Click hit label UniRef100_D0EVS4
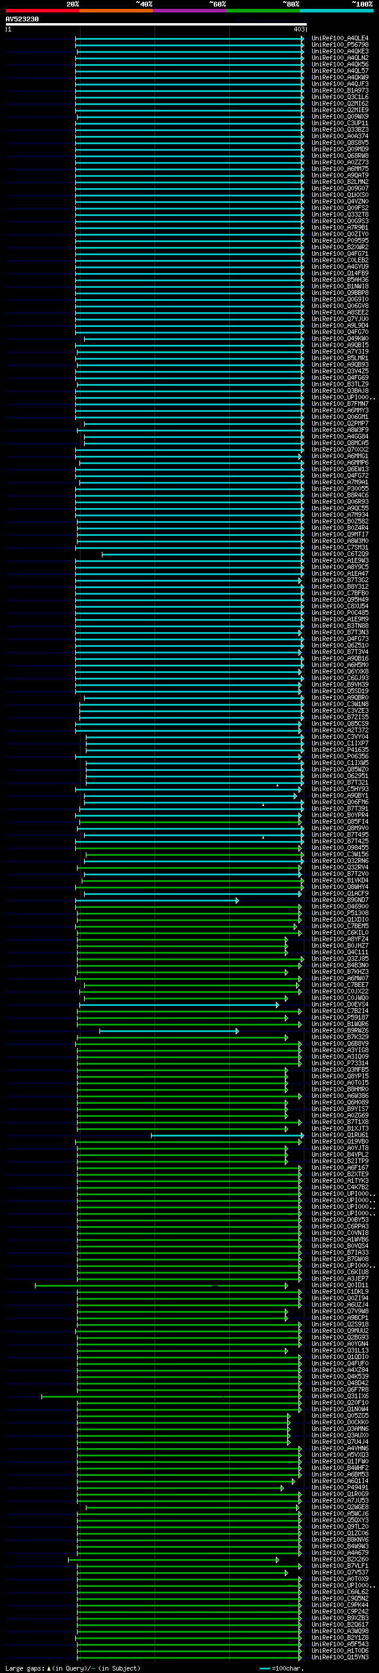This screenshot has height=1673, width=379. [x=340, y=1005]
